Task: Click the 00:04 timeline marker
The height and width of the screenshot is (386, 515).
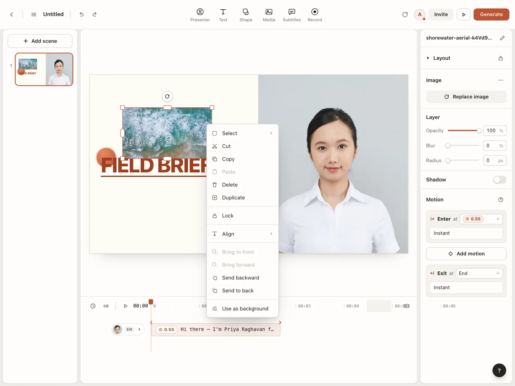Action: click(352, 306)
